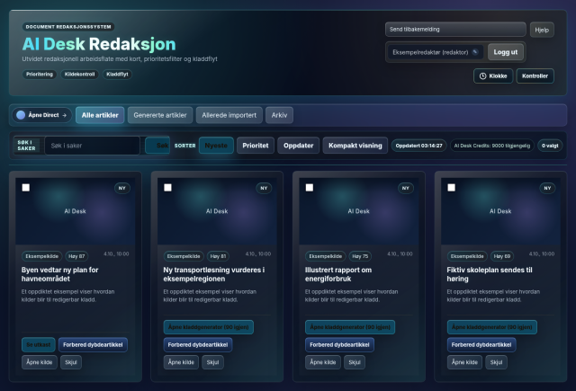Click the edit icon beside Eksempelredaktør
This screenshot has width=576, height=391.
(x=475, y=52)
